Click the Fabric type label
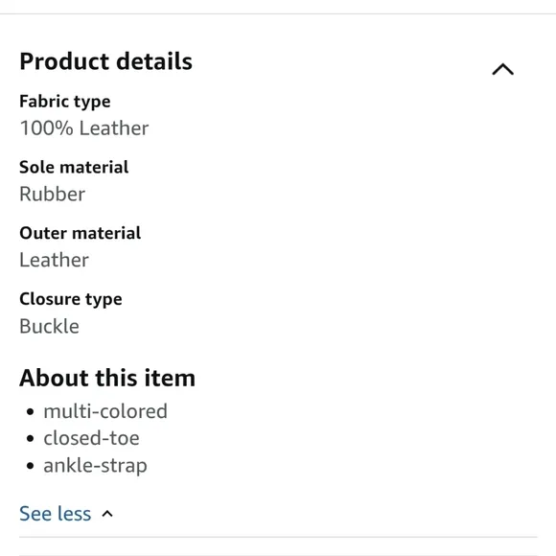 point(65,102)
